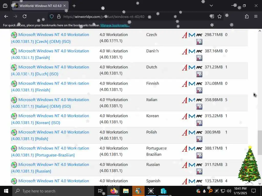
Task: Click the page scrollbar thumb
Action: pos(260,143)
